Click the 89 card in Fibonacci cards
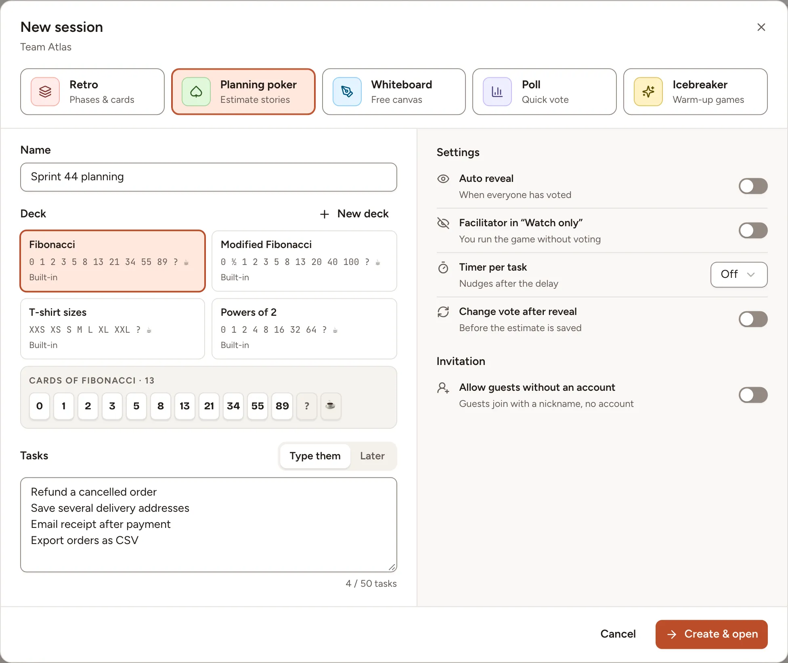Screen dimensions: 788x663 point(282,406)
